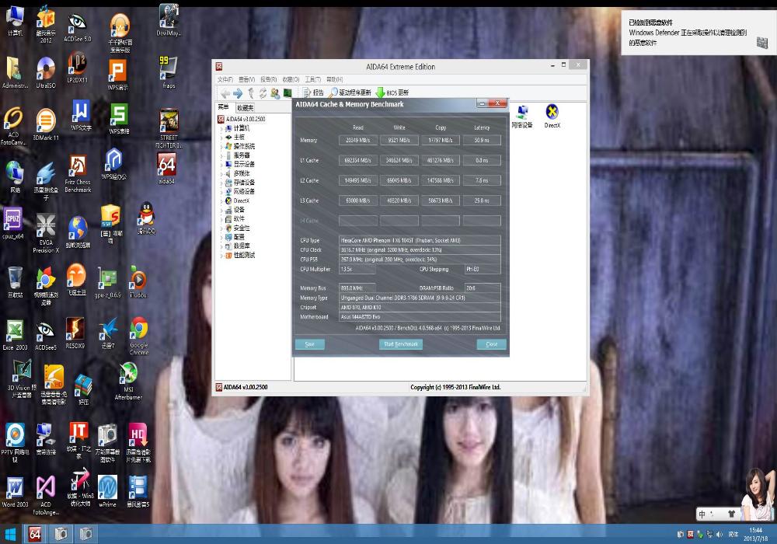Screen dimensions: 777x544
Task: Click the volume speaker icon in system tray
Action: pyautogui.click(x=719, y=534)
